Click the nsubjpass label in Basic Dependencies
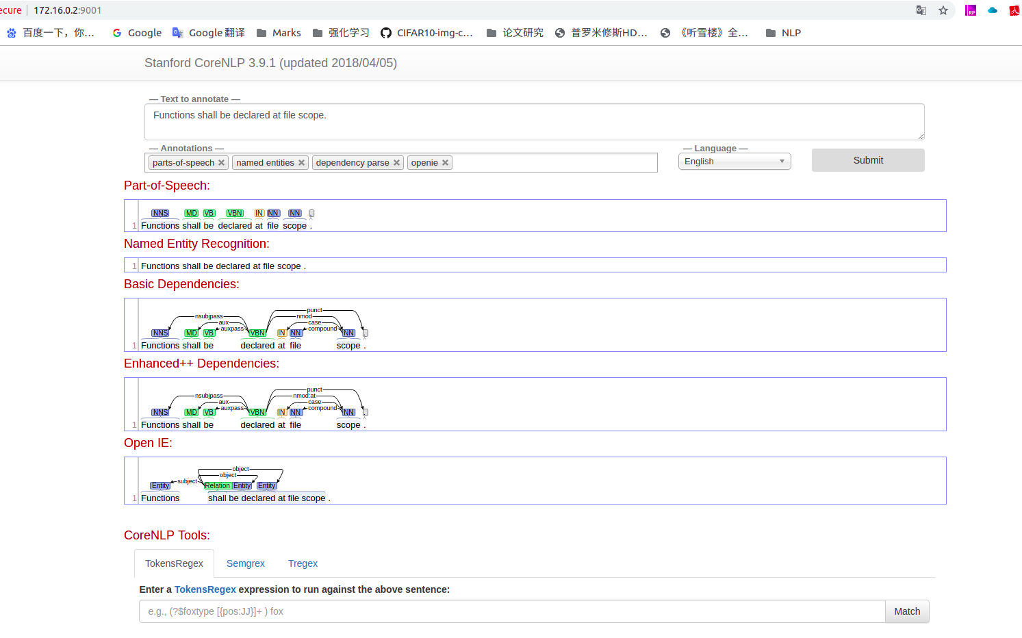The width and height of the screenshot is (1022, 638). click(209, 316)
